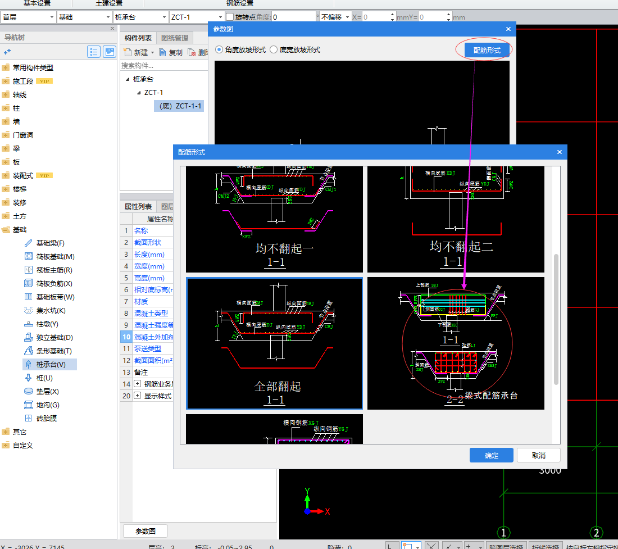Switch to the 图纸管理 tab
This screenshot has width=618, height=549.
(175, 38)
